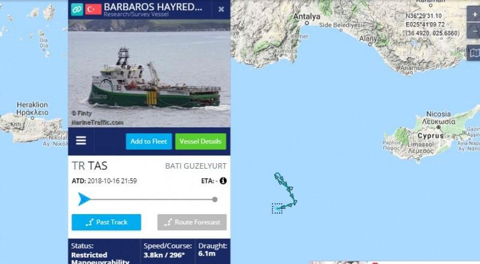The height and width of the screenshot is (264, 480).
Task: Open the hamburger menu in vessel panel
Action: click(x=81, y=140)
